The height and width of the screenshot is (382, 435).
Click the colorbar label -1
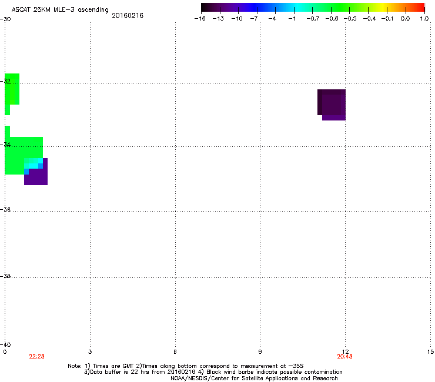tap(292, 19)
